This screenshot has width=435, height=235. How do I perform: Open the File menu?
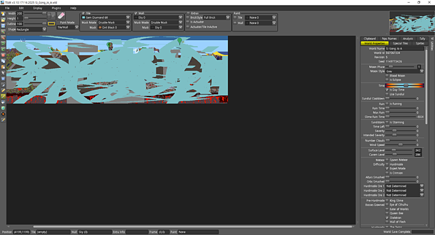pos(7,8)
